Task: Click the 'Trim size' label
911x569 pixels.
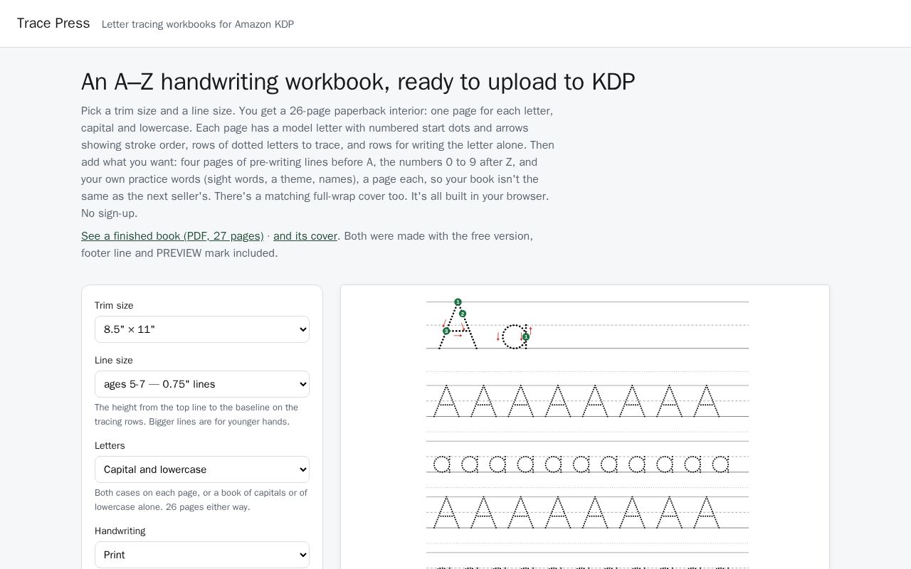Action: (x=114, y=306)
